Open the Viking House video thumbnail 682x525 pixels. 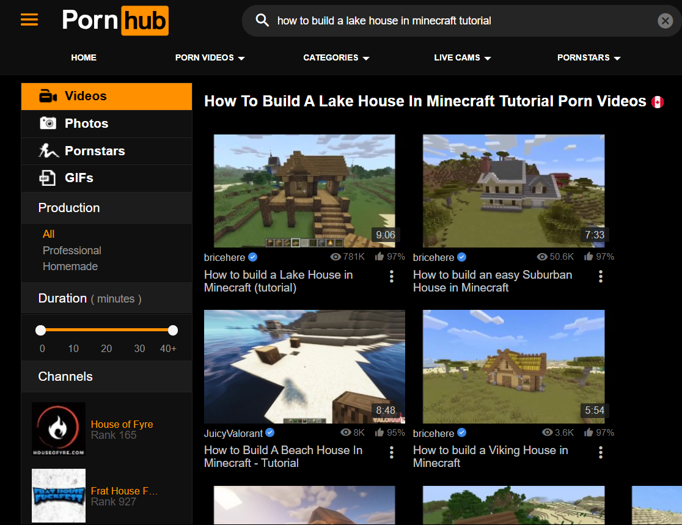pyautogui.click(x=514, y=367)
